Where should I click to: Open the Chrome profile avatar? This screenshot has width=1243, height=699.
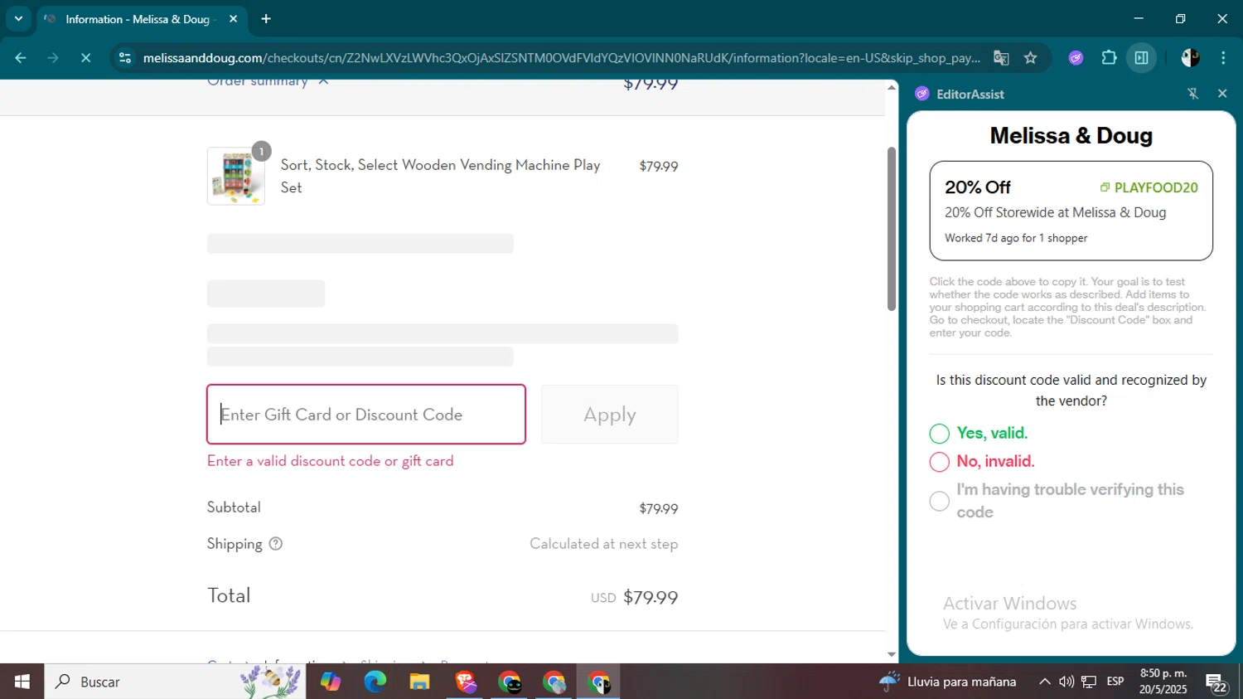1190,58
